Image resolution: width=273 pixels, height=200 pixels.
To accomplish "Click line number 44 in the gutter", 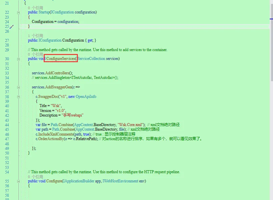I will [x=7, y=125].
